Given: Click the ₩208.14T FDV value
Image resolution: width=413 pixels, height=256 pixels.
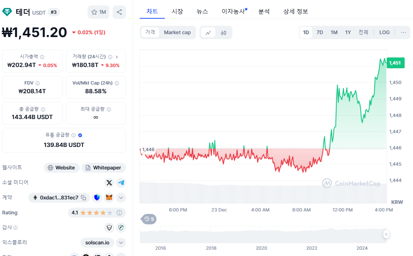Looking at the screenshot, I should pyautogui.click(x=32, y=91).
